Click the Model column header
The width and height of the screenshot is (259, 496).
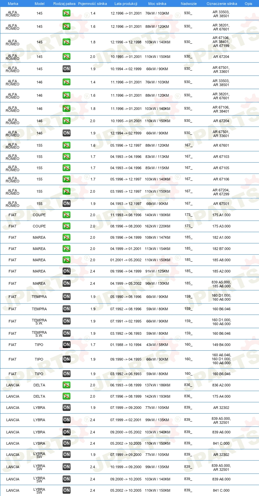[39, 4]
